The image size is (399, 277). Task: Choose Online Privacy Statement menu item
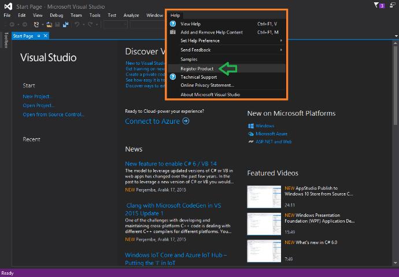(227, 85)
